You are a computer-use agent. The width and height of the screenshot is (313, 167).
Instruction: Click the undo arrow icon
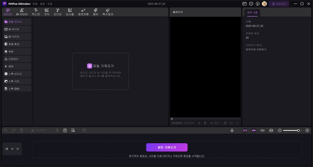6,131
